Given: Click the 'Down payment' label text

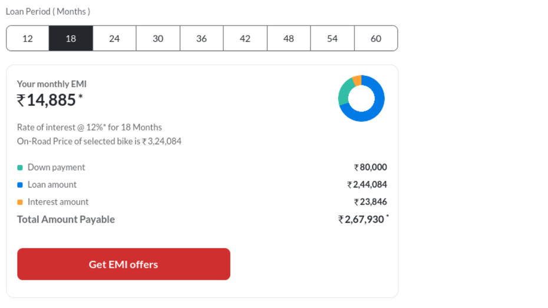Looking at the screenshot, I should point(56,167).
